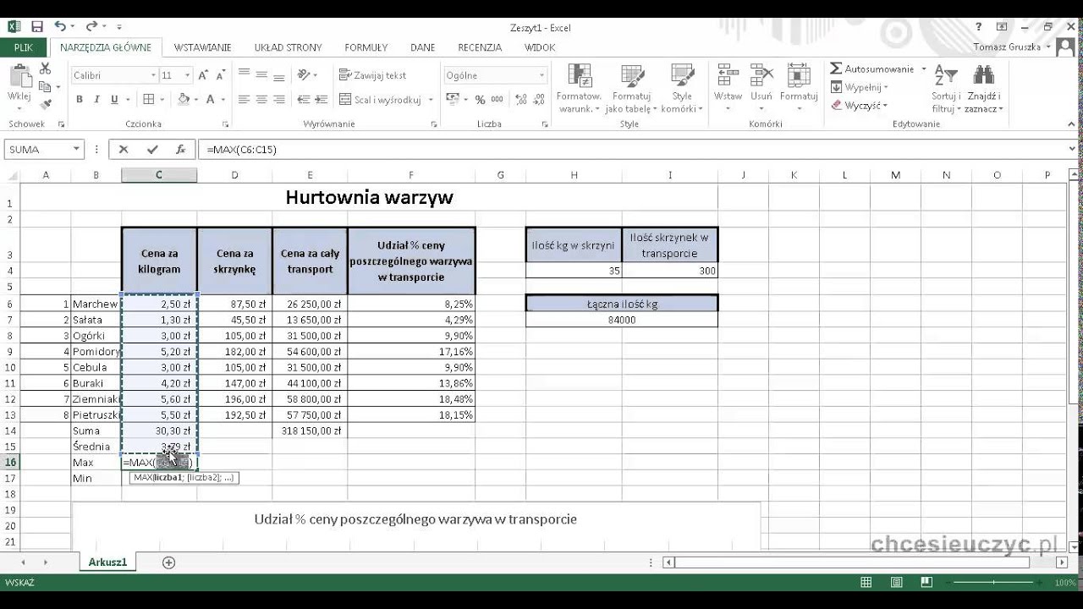This screenshot has width=1083, height=609.
Task: Add a new sheet with plus icon
Action: [x=168, y=562]
